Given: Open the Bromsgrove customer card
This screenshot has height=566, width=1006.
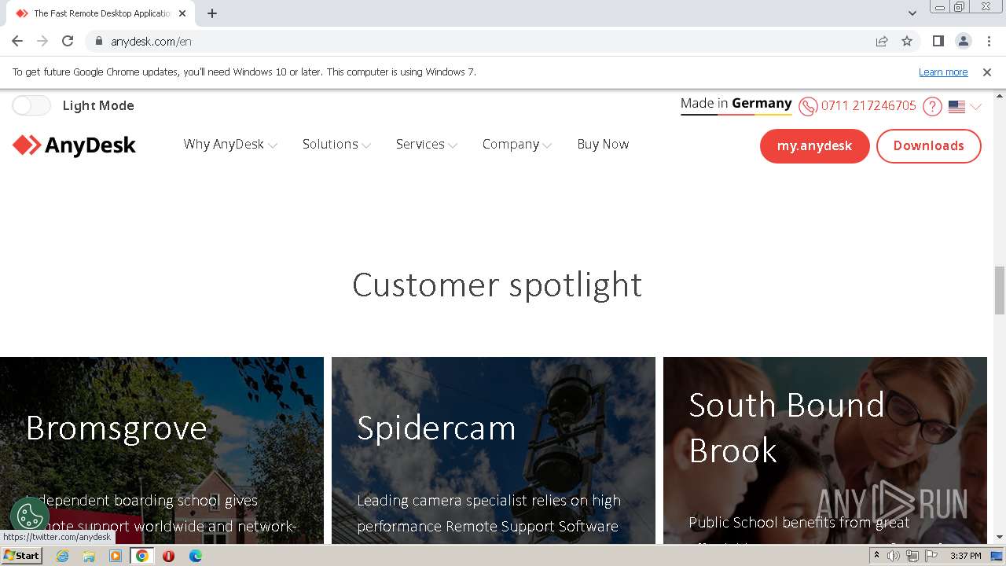Looking at the screenshot, I should (162, 450).
